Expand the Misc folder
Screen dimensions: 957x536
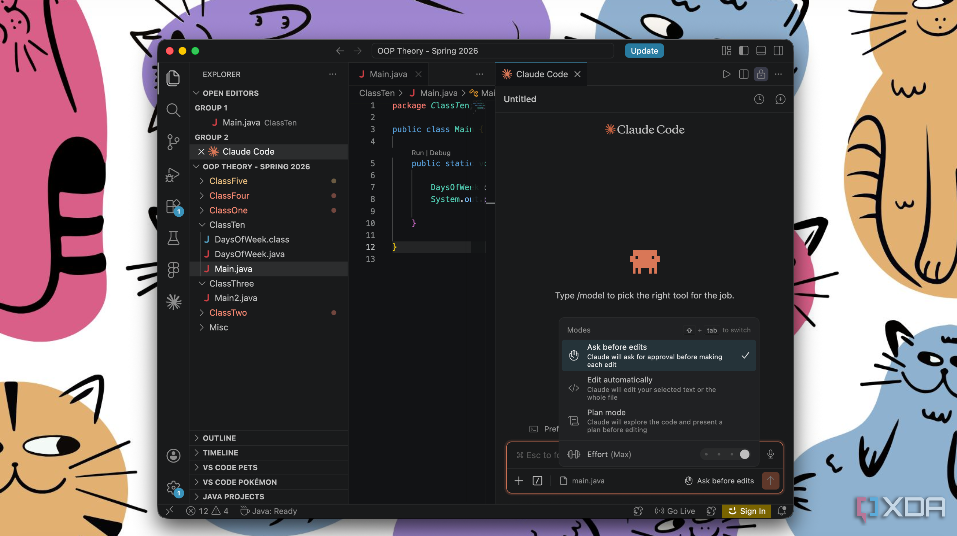[269, 327]
